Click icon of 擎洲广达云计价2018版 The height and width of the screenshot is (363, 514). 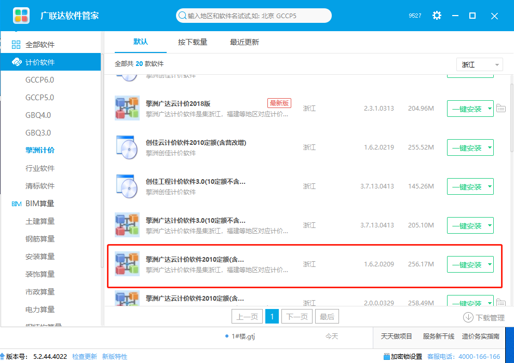[x=127, y=108]
